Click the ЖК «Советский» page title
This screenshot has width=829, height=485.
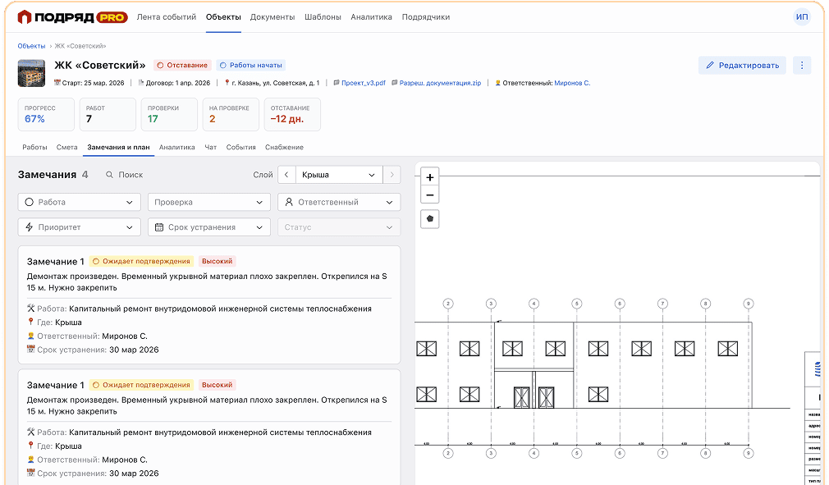point(100,65)
